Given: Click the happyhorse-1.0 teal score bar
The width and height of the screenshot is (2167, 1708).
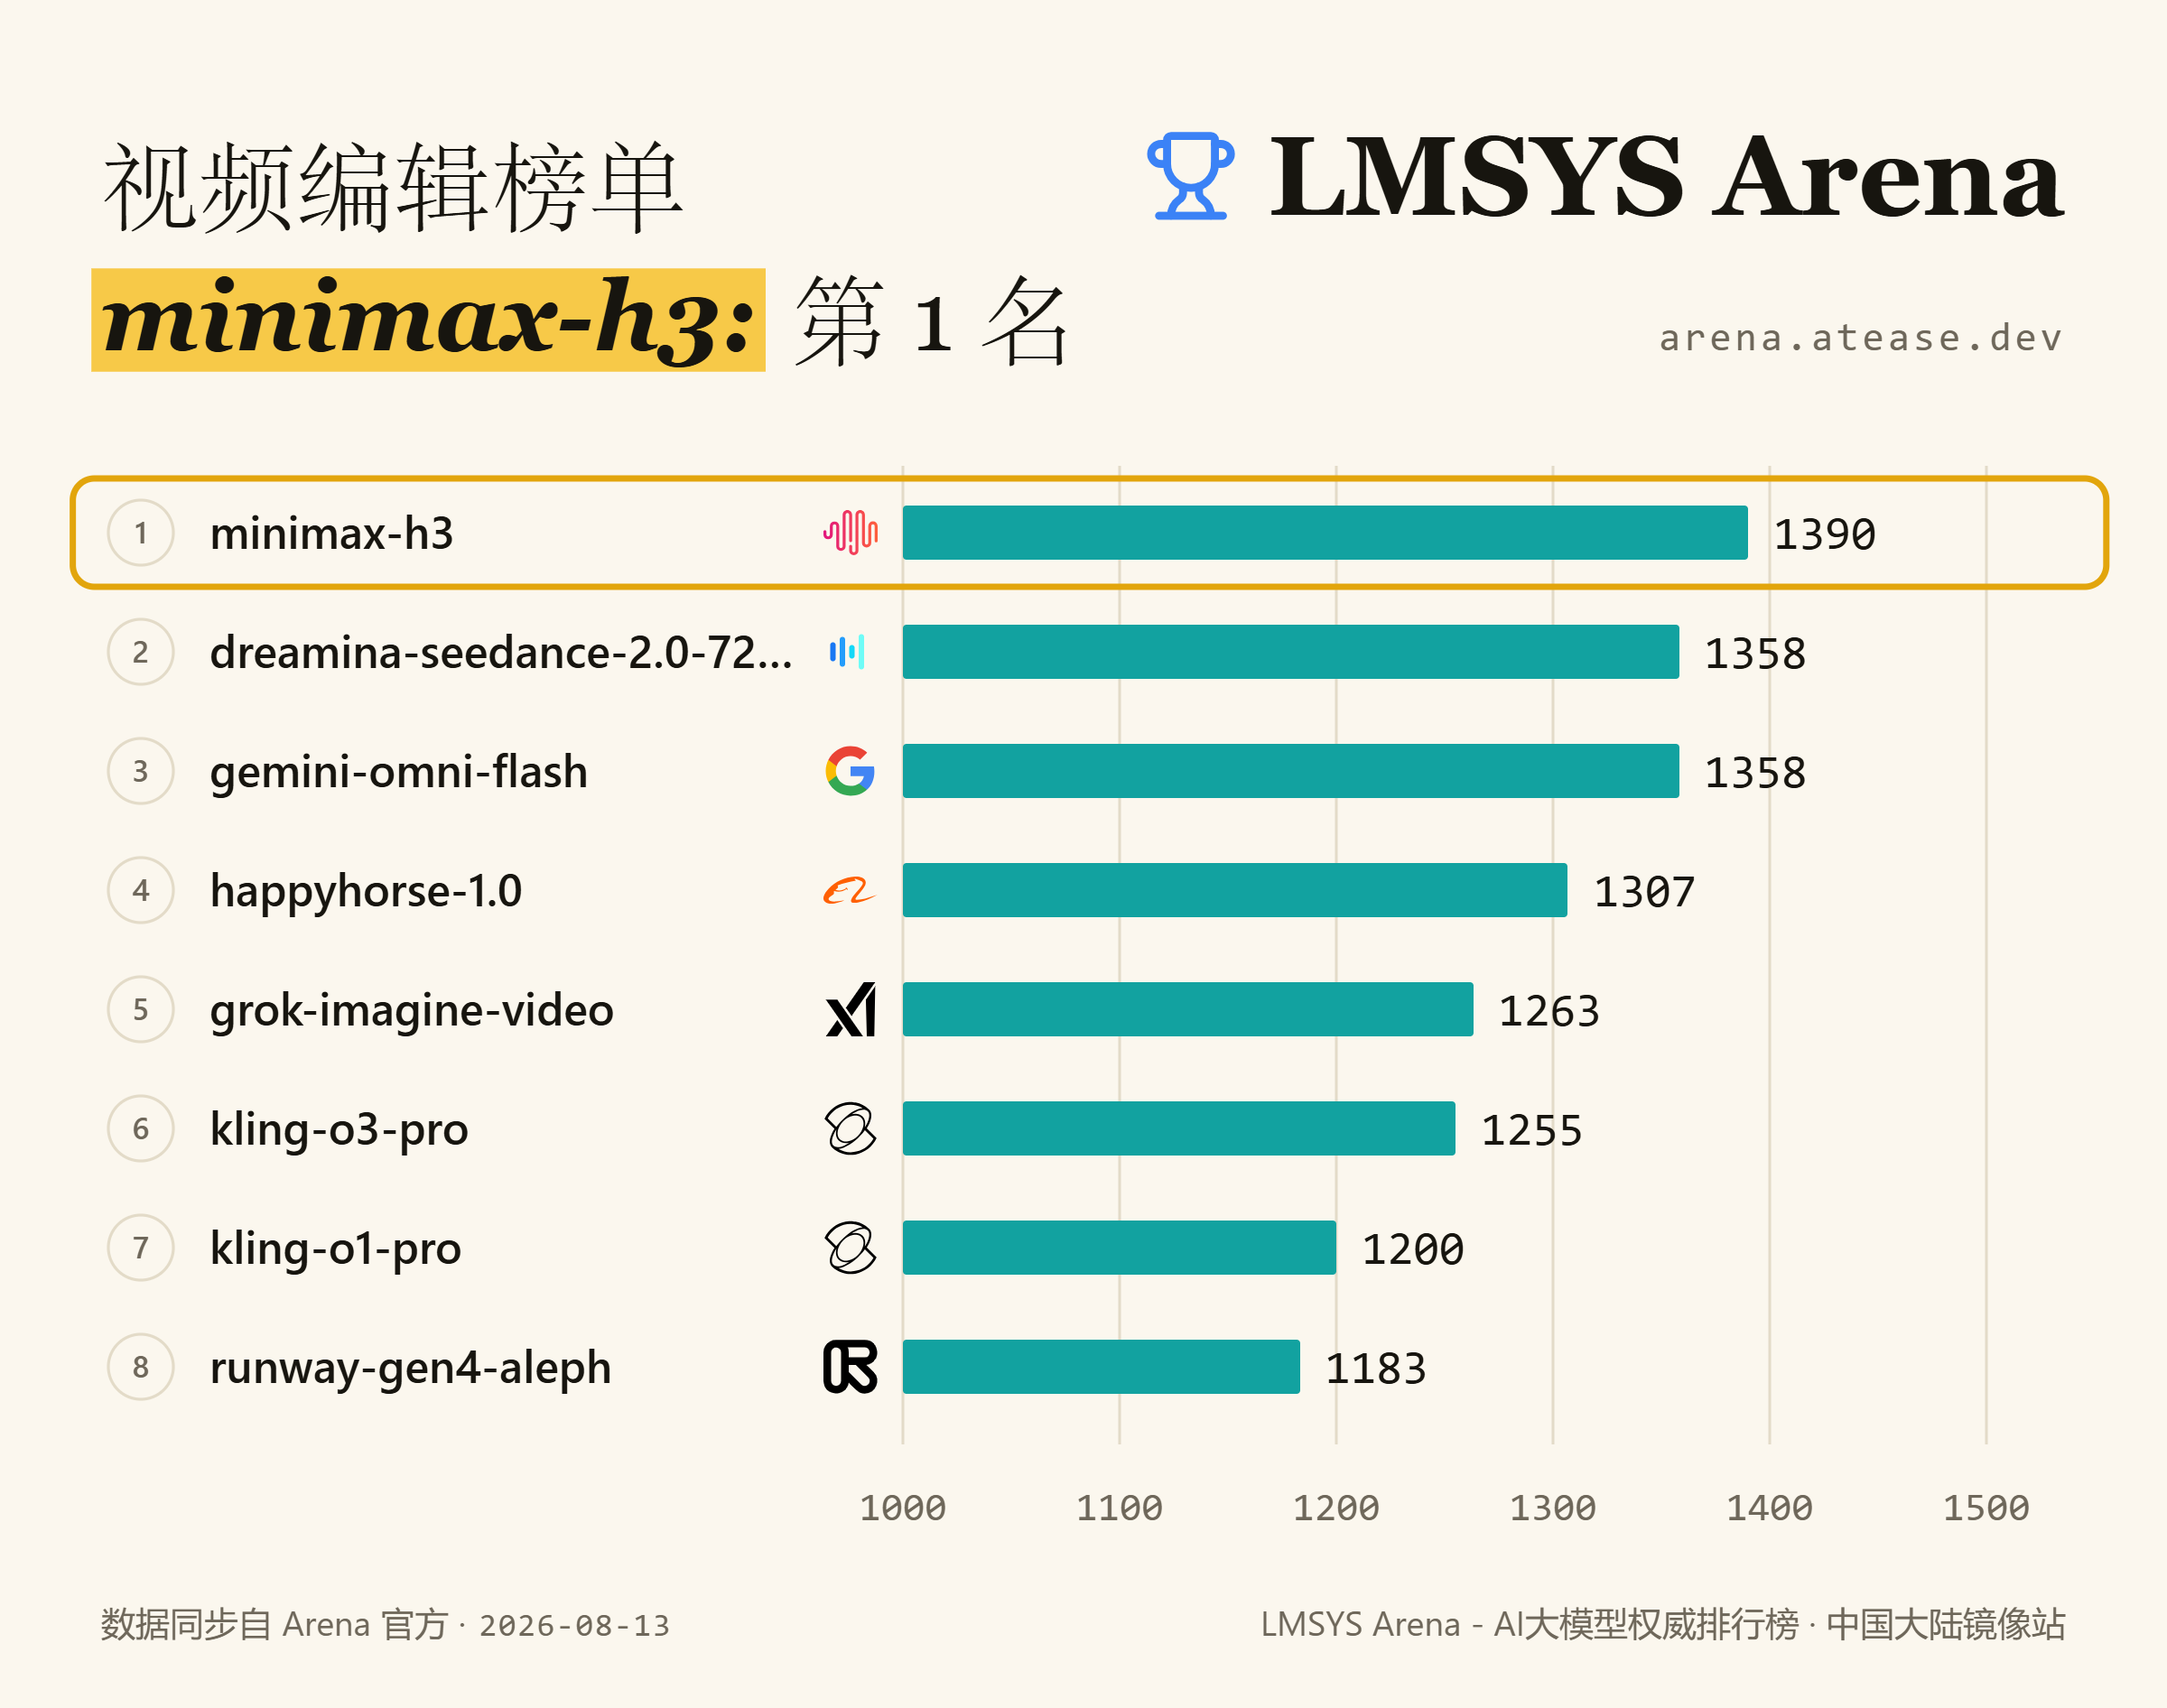Looking at the screenshot, I should pos(1235,890).
